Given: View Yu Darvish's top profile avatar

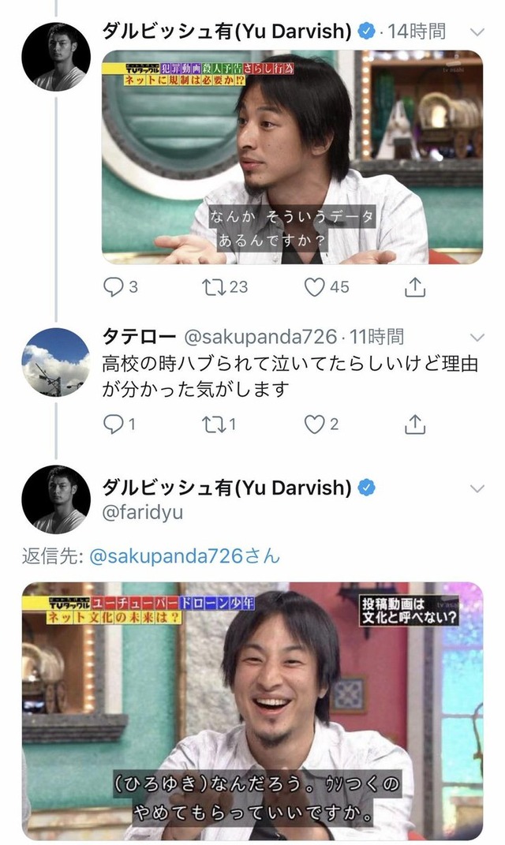Looking at the screenshot, I should pos(56,57).
